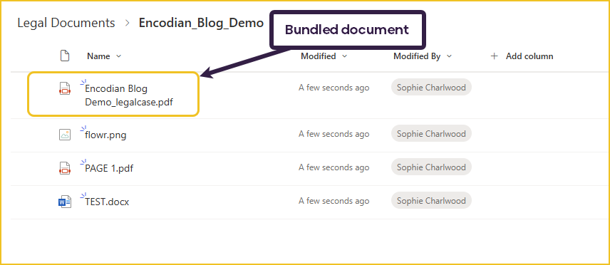The image size is (610, 265).
Task: Click the PDF icon for Encodian Blog Demo_legalcase.pdf
Action: coord(65,88)
